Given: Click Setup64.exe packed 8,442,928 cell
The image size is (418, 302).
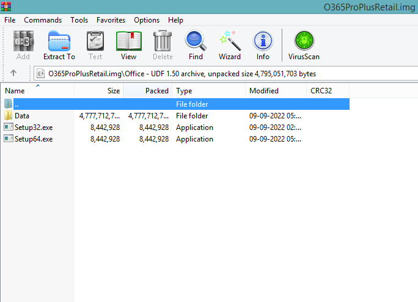Looking at the screenshot, I should pyautogui.click(x=154, y=139).
